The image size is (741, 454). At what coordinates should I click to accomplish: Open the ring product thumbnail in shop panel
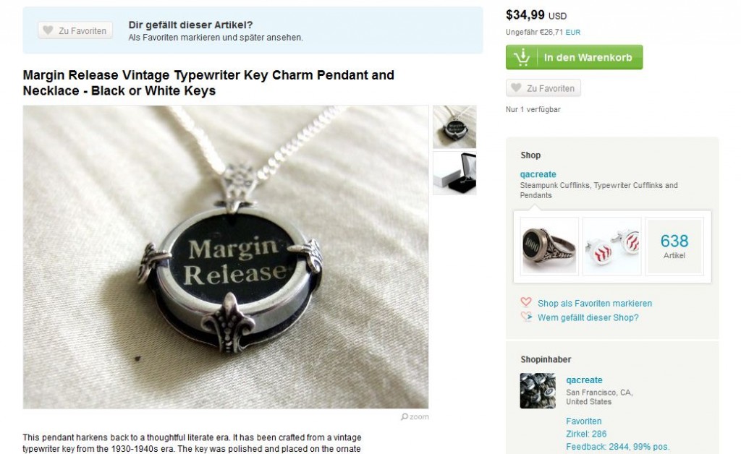549,247
